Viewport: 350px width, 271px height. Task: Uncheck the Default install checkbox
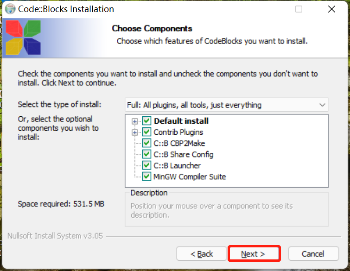(x=147, y=121)
